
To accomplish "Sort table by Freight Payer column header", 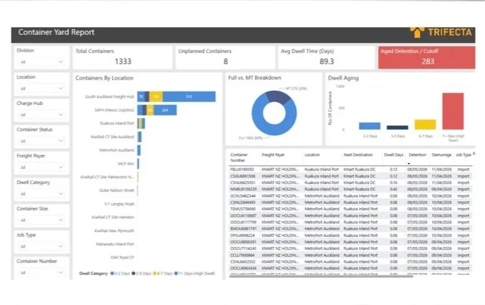I will 273,155.
